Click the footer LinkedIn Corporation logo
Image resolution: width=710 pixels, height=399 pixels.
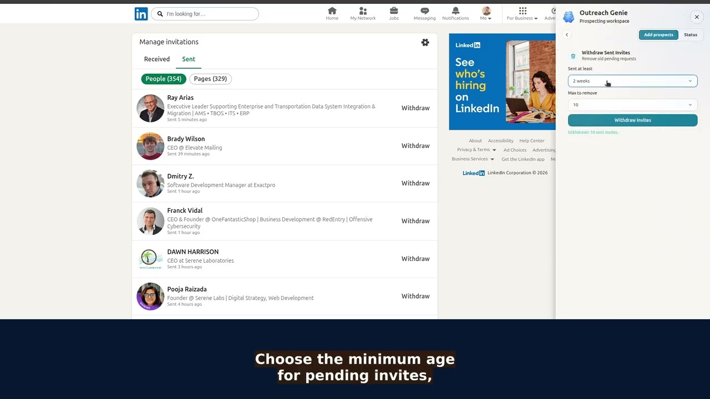coord(474,173)
